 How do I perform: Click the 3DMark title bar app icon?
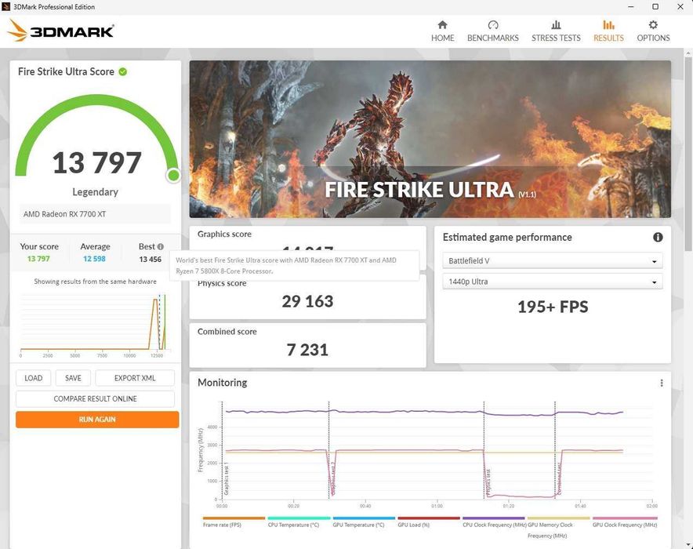pos(5,6)
